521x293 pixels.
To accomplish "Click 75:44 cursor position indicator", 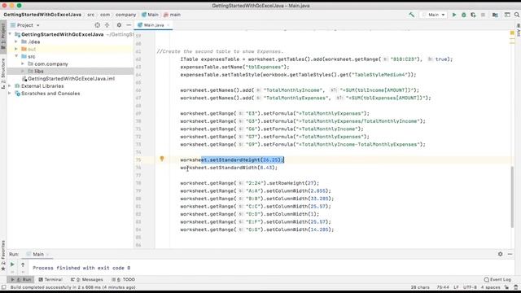I will click(x=443, y=287).
